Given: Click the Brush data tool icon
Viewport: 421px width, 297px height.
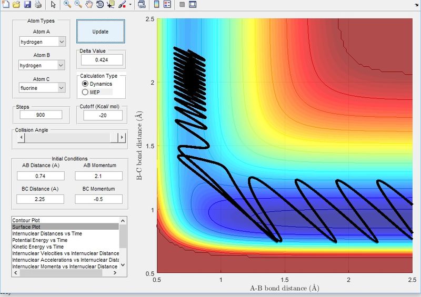Looking at the screenshot, I should [122, 4].
